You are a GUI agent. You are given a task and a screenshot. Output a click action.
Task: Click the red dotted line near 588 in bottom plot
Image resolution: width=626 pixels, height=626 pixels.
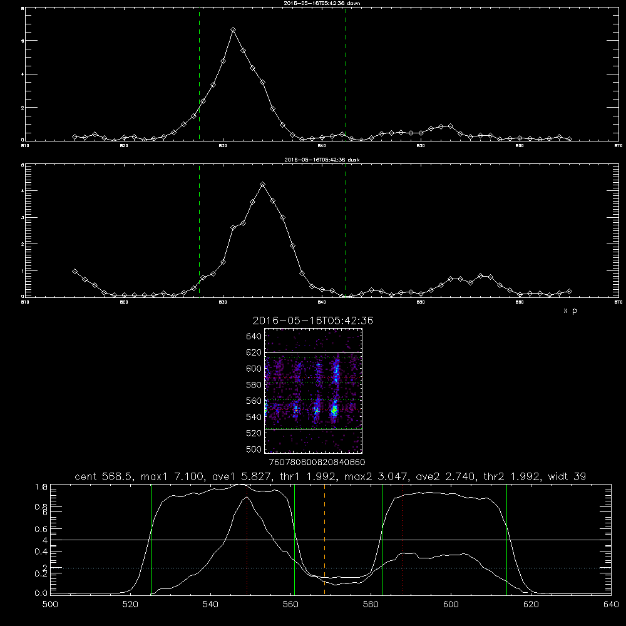click(x=403, y=539)
